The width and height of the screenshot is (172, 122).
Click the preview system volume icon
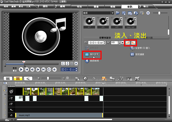[x=55, y=69]
